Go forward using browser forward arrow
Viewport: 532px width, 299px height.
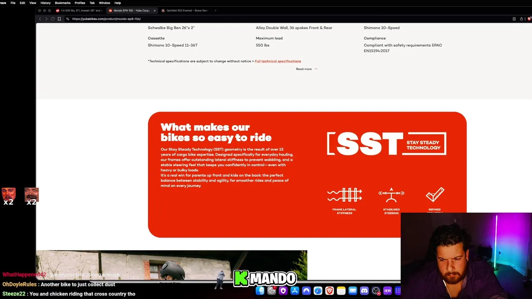[46, 19]
